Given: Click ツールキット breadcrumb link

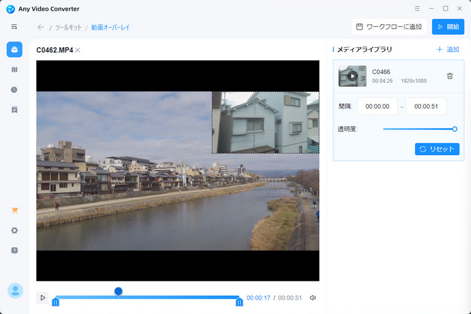Looking at the screenshot, I should [x=68, y=28].
